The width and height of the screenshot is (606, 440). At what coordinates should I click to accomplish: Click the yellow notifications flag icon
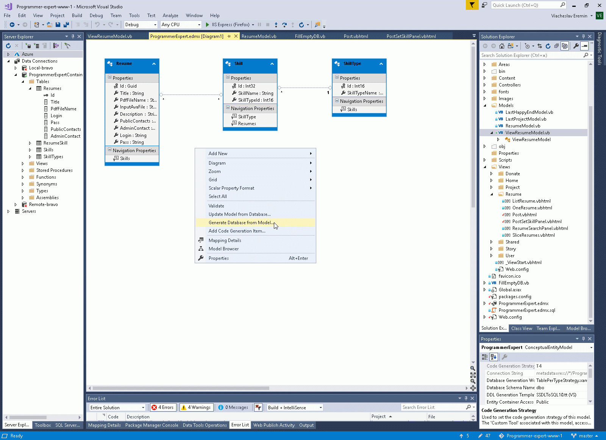tap(472, 5)
